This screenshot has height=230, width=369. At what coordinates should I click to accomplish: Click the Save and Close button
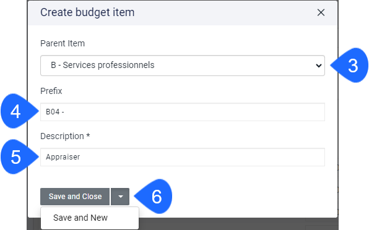(x=75, y=197)
